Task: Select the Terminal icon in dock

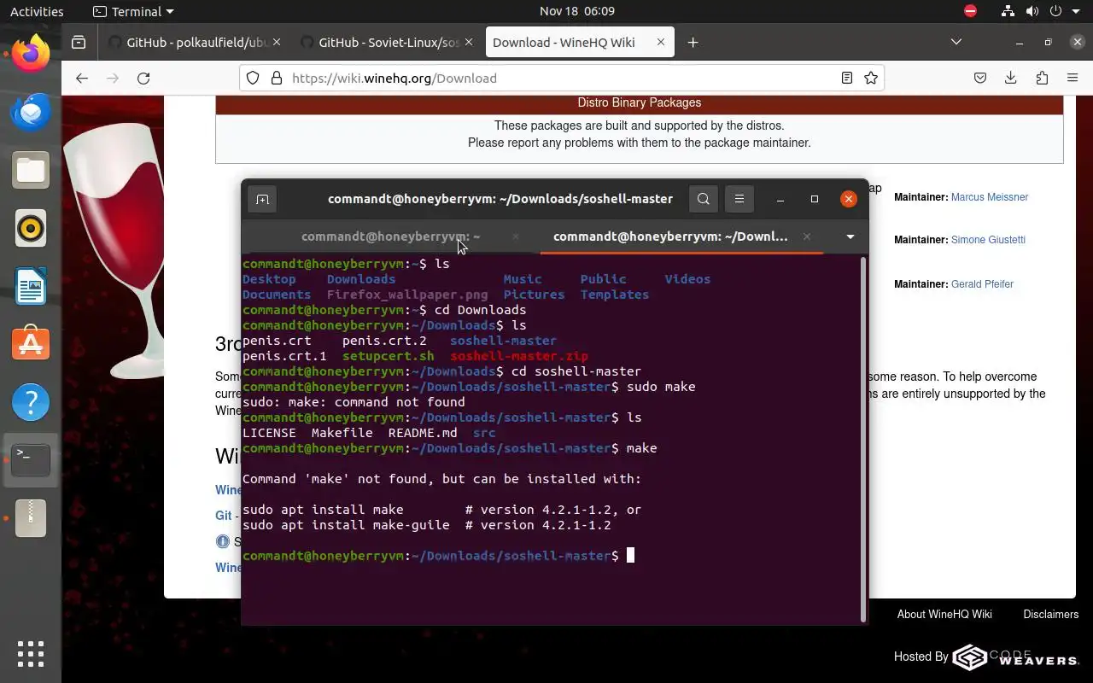Action: pos(31,460)
